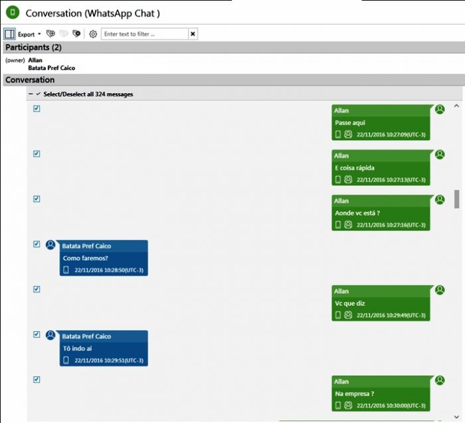Screen dimensions: 465x423
Task: Click contacts icon in 'E coisa rápida' message
Action: point(348,180)
